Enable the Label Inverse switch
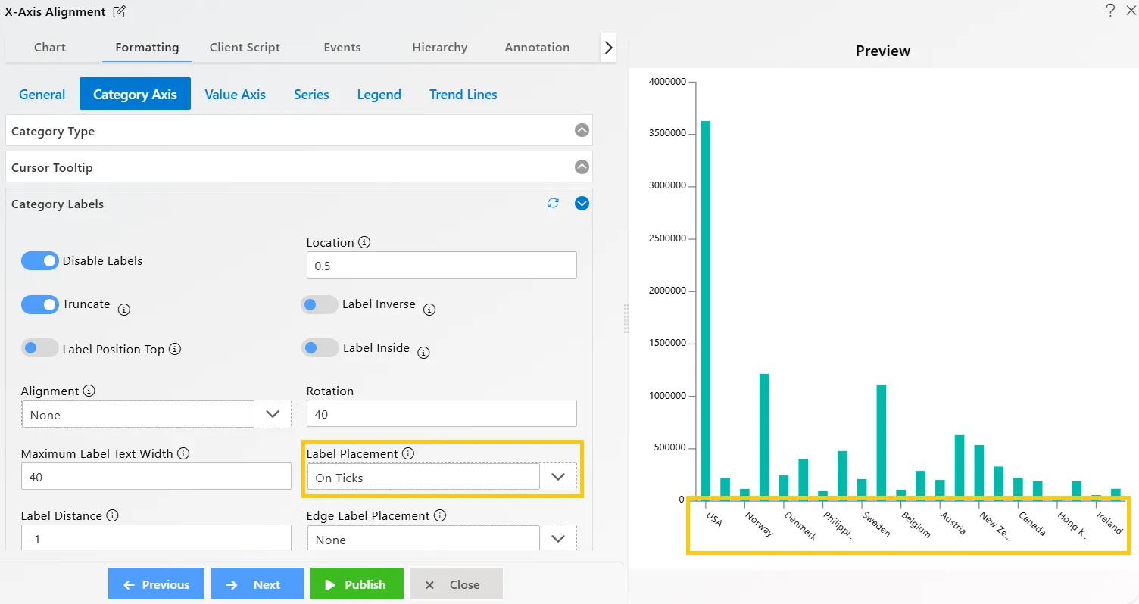The height and width of the screenshot is (604, 1139). point(320,304)
